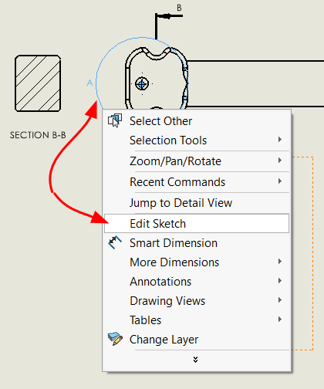Screen dimensions: 324x389
Task: Open Drawing Views submenu
Action: tap(197, 301)
